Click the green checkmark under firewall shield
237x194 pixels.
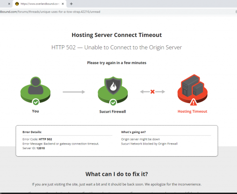113,103
